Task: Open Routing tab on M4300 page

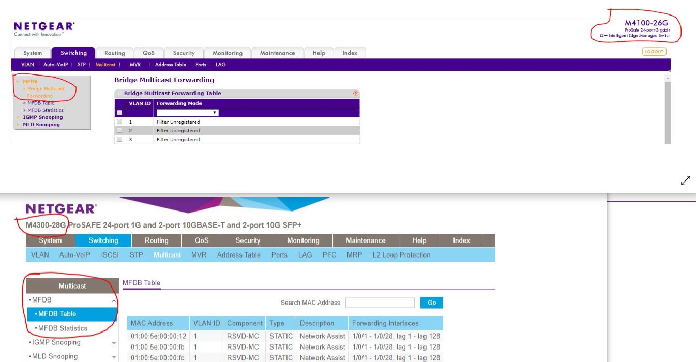Action: click(157, 240)
